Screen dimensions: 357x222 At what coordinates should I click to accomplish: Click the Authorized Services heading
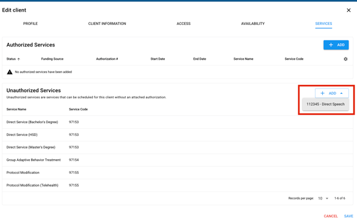(31, 45)
